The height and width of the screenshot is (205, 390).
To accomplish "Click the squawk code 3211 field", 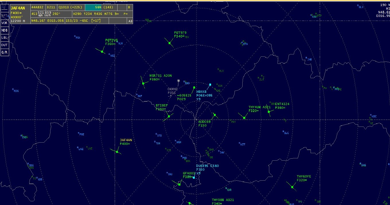I will coord(51,8).
